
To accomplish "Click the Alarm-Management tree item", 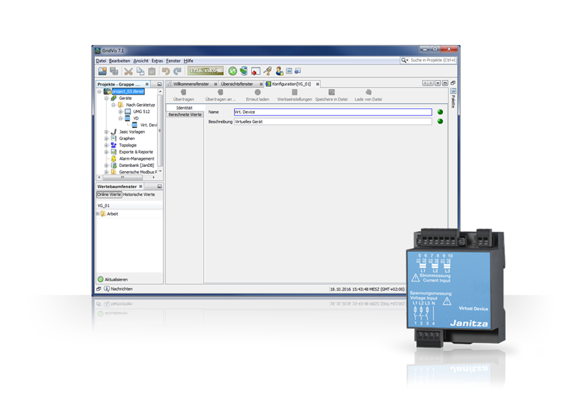I will pyautogui.click(x=137, y=158).
